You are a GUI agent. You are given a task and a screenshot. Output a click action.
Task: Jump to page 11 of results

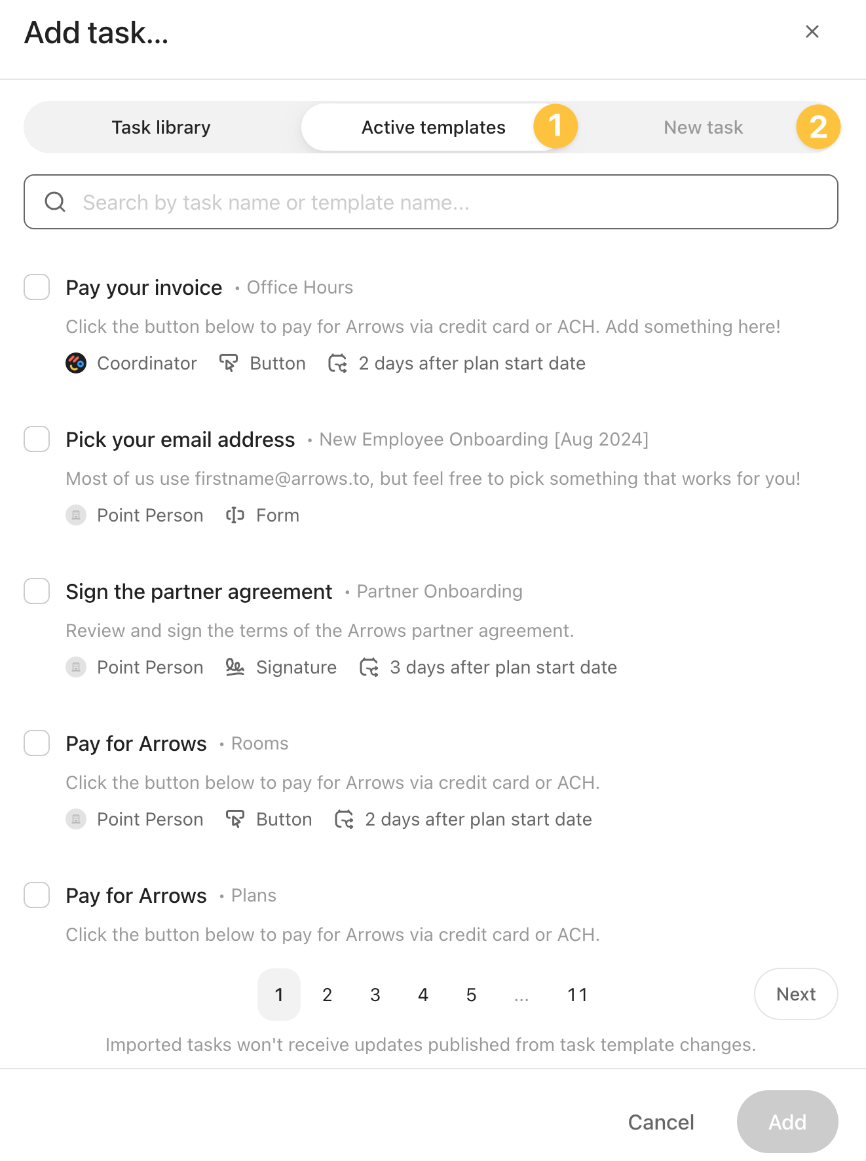click(577, 995)
